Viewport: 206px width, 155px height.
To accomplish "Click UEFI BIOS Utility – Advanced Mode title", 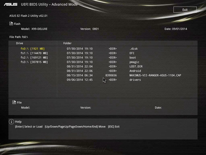I will [x=49, y=5].
